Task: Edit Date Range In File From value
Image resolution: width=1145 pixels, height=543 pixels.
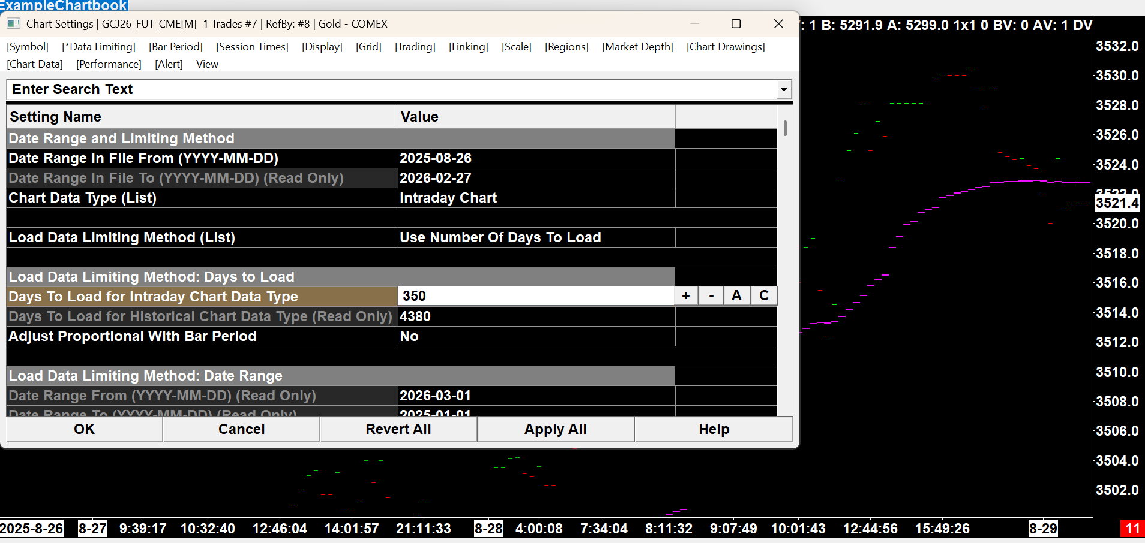Action: point(536,158)
